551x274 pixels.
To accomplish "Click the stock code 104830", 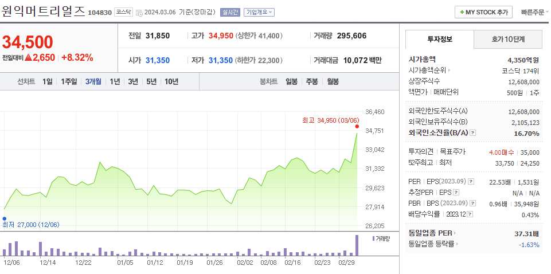I will (100, 13).
